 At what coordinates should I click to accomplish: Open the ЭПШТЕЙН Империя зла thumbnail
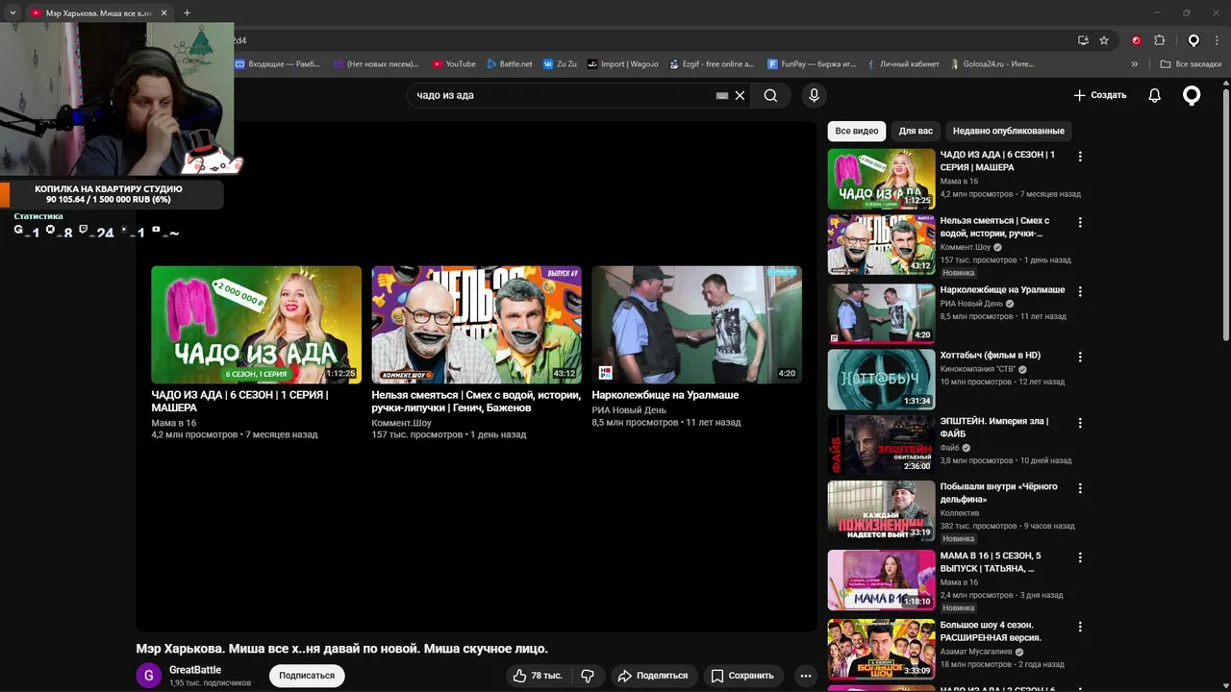[x=881, y=444]
